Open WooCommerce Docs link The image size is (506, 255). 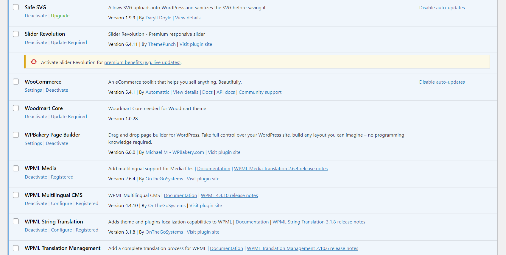pyautogui.click(x=207, y=92)
